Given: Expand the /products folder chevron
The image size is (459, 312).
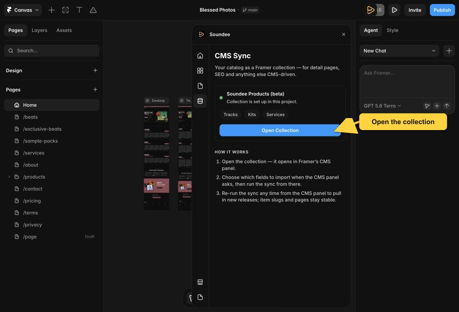Looking at the screenshot, I should click(9, 177).
